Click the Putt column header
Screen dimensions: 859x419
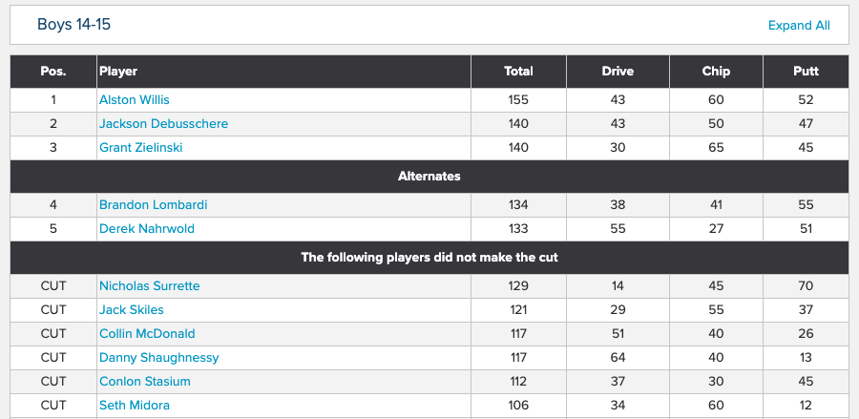[x=806, y=72]
